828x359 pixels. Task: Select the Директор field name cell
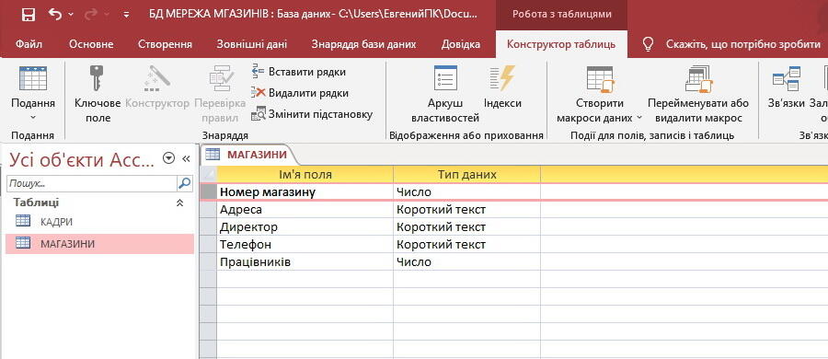click(305, 226)
